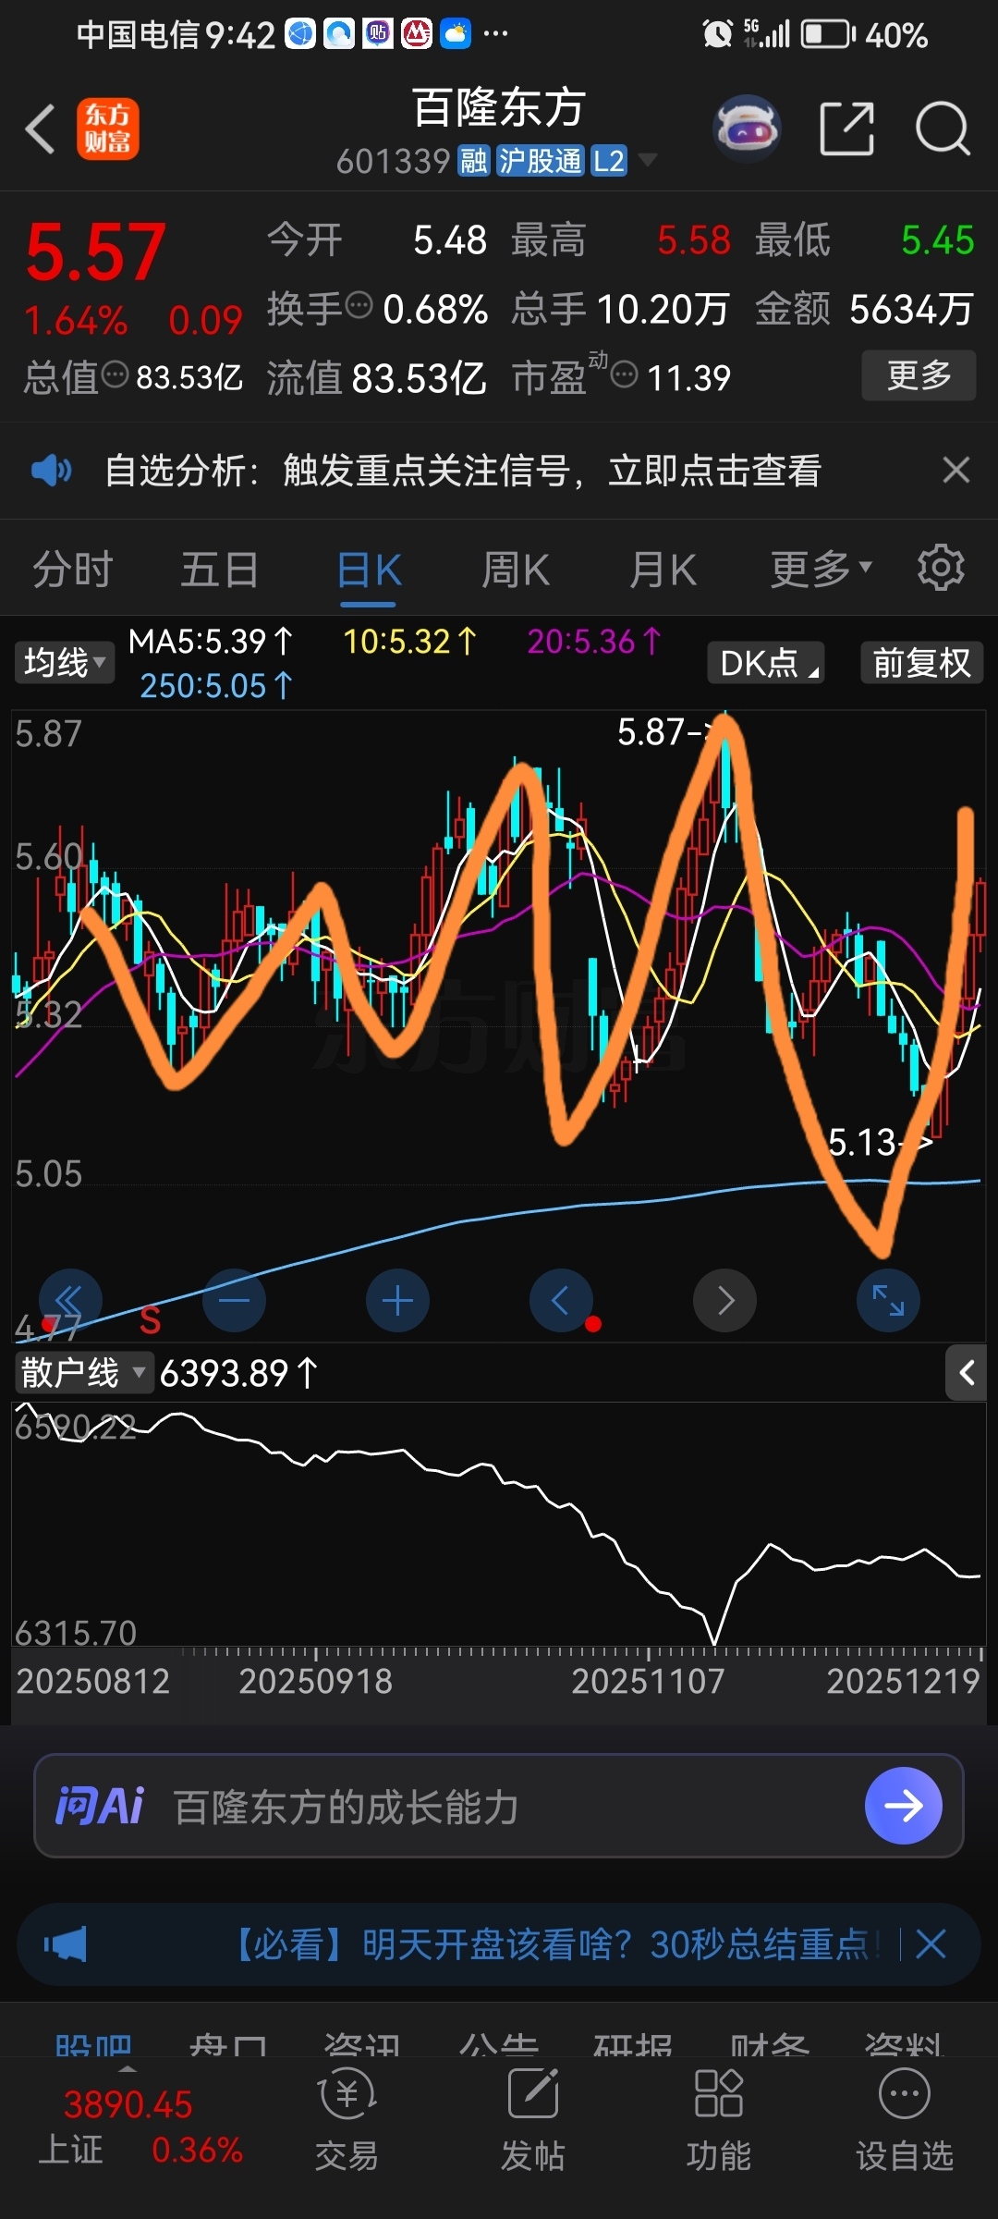This screenshot has height=2219, width=998.
Task: Tap the stock code 601339
Action: point(393,161)
